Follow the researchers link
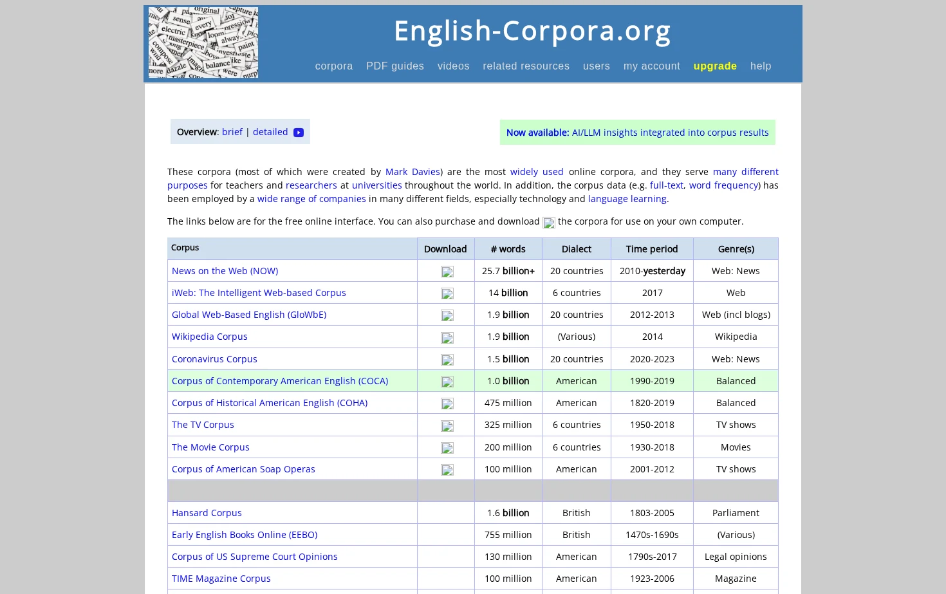946x594 pixels. pos(311,185)
